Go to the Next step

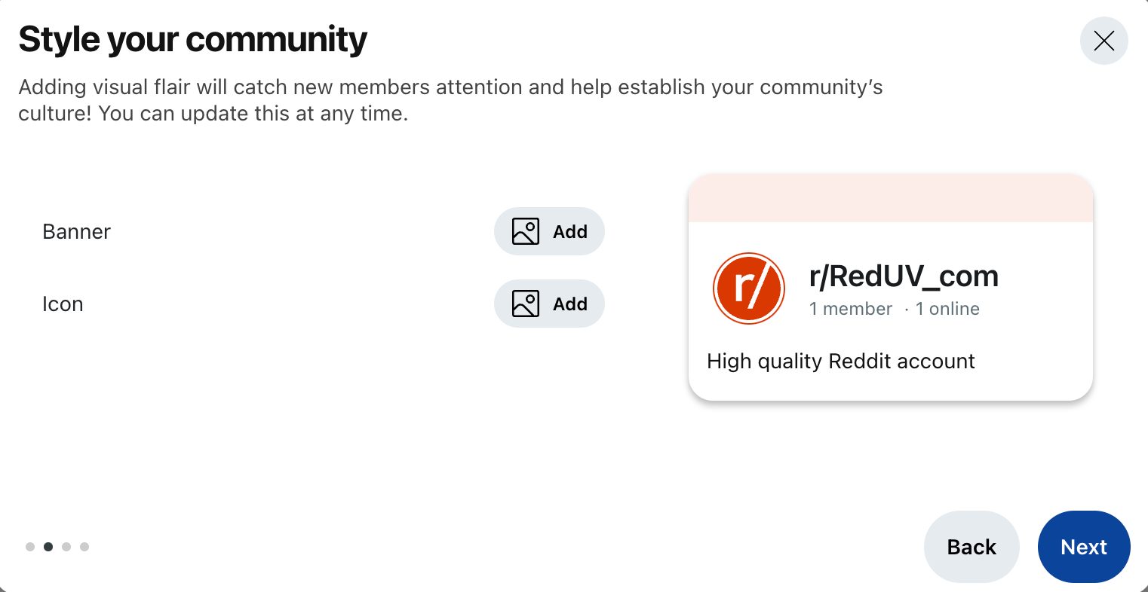[x=1083, y=547]
